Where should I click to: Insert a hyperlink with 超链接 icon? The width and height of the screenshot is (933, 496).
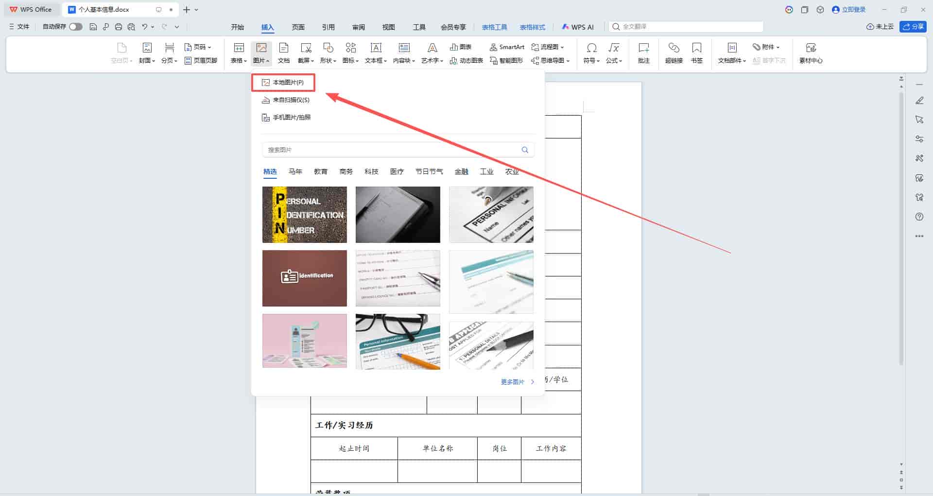click(x=674, y=53)
